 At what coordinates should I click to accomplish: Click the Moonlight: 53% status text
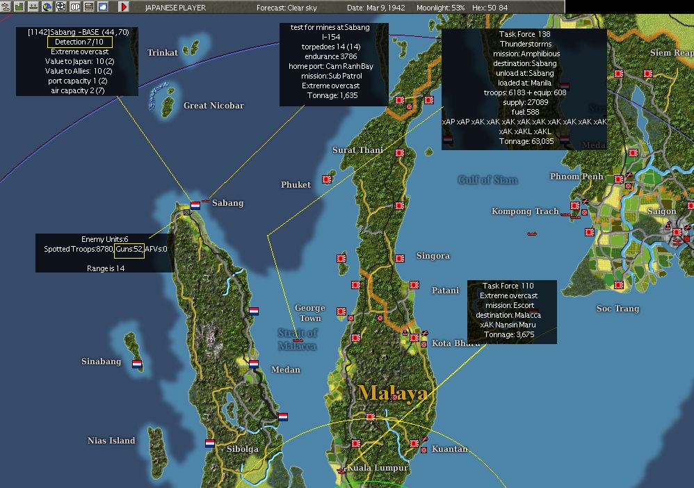(440, 8)
